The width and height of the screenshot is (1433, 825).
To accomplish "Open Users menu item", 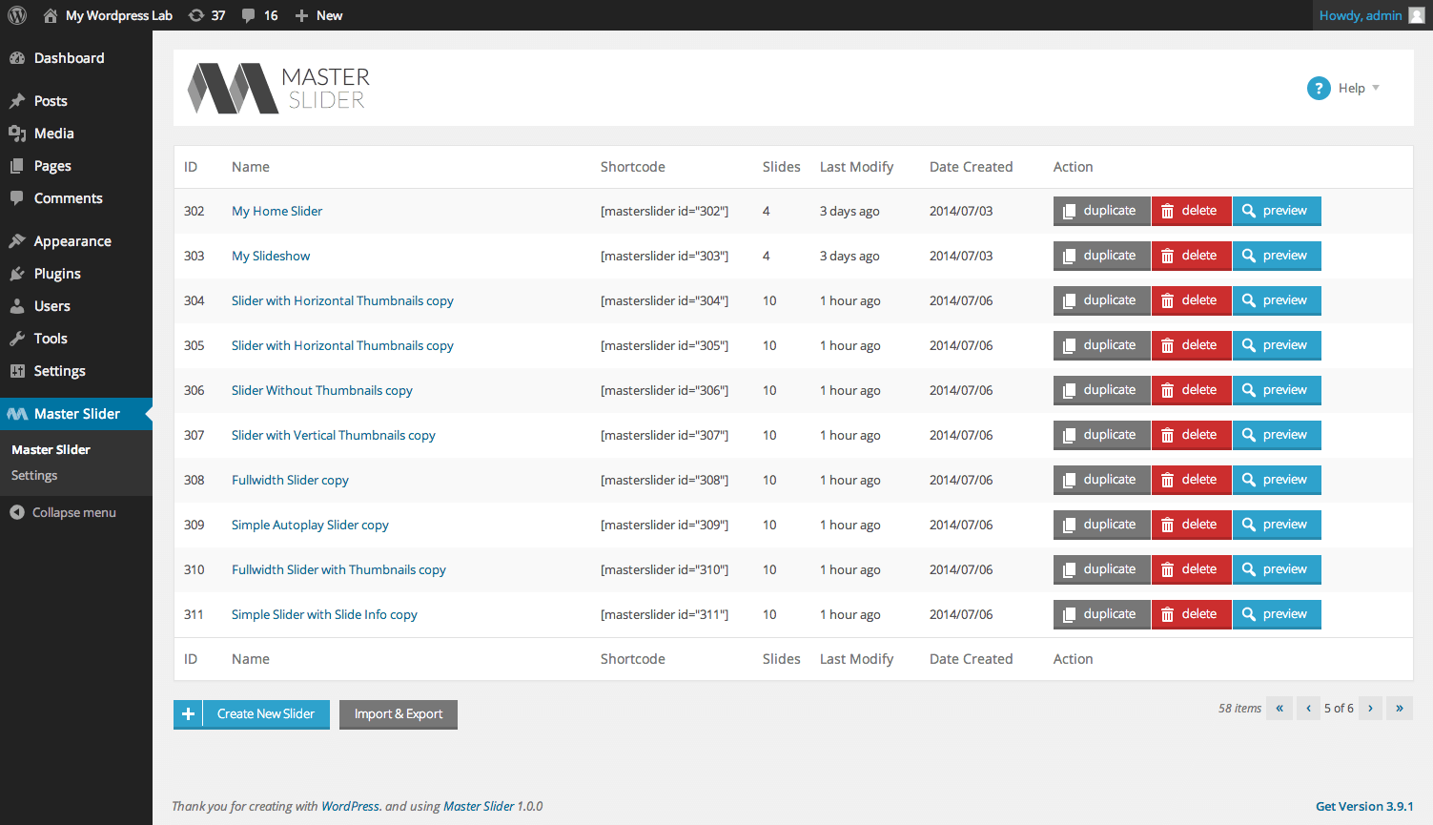I will tap(76, 306).
